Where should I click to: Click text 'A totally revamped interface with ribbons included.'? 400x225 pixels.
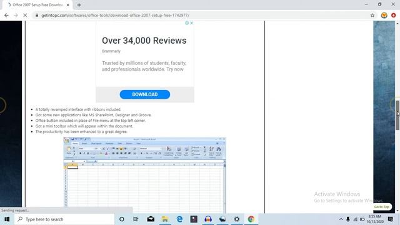coord(78,109)
